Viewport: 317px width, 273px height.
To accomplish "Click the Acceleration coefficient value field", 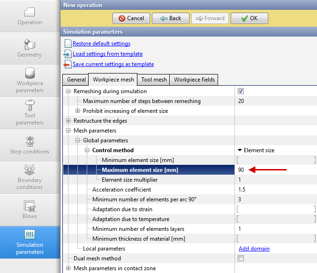I will click(x=275, y=190).
